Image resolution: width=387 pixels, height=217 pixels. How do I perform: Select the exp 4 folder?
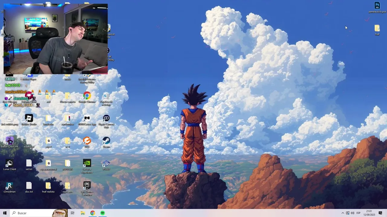click(48, 143)
